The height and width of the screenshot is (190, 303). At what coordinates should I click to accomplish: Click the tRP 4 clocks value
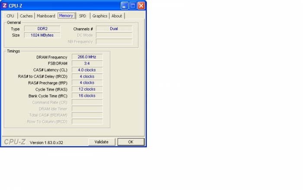(87, 83)
